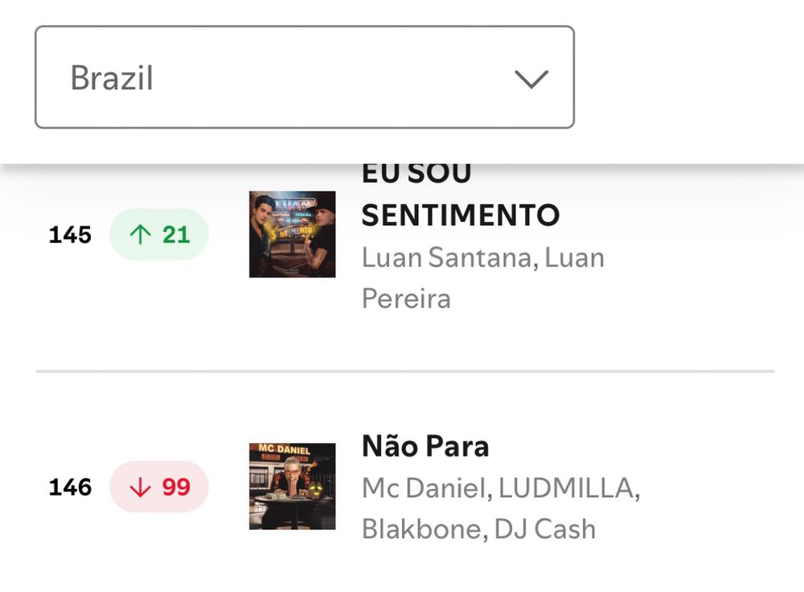The image size is (804, 592).
Task: Click the red down arrow icon
Action: 140,487
